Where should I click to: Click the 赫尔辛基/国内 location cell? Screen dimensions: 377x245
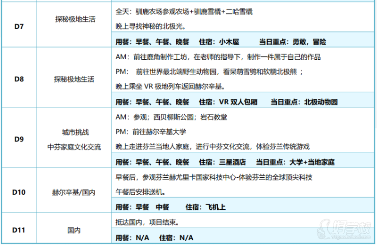click(x=74, y=192)
